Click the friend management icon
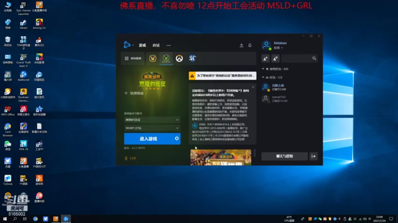 pos(276,58)
